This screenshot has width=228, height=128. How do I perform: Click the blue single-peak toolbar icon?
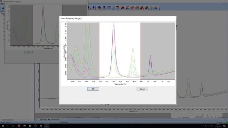[99, 8]
